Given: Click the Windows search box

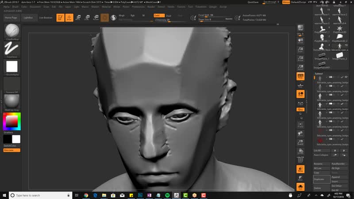Looking at the screenshot, I should pos(41,195).
